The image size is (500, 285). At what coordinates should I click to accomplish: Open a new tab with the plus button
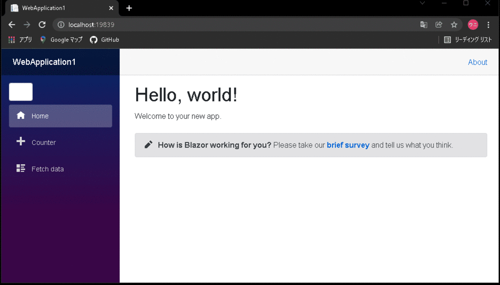(128, 8)
